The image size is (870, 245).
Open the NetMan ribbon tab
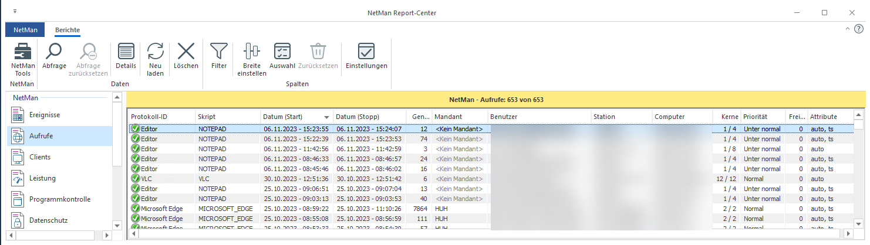[25, 30]
